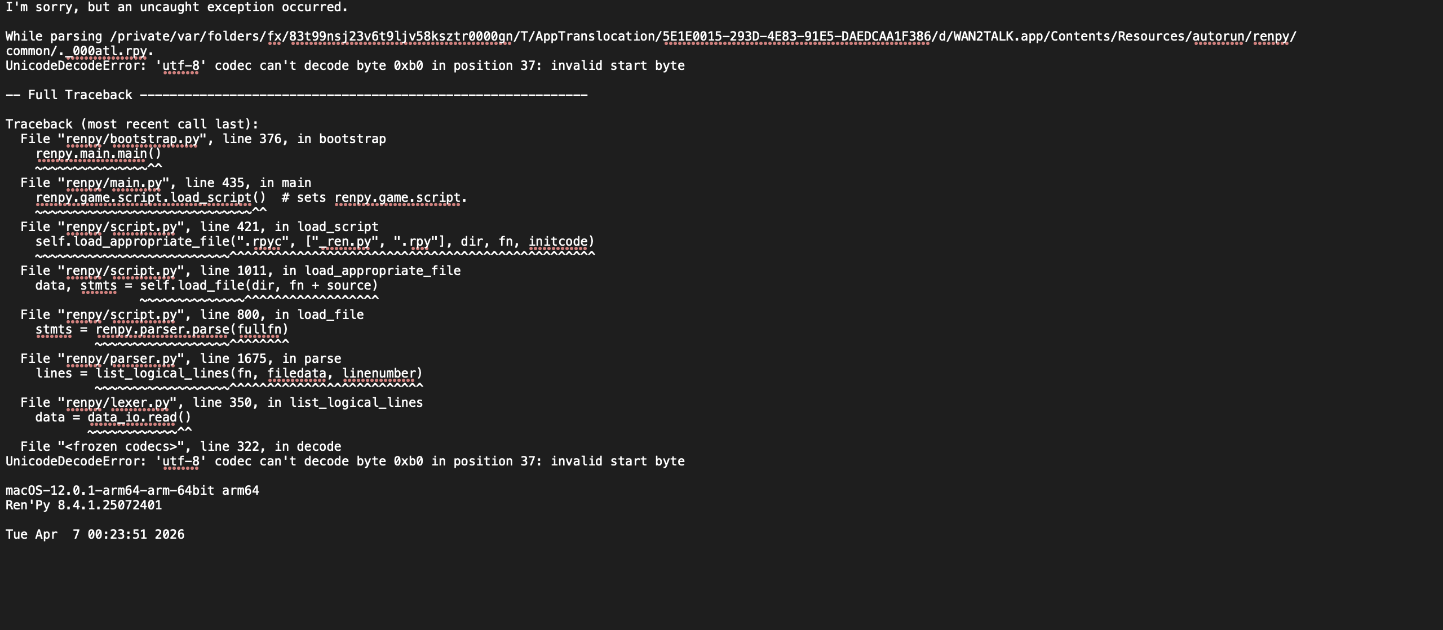Click the "renpy/parser.py" line 1675 entry
The image size is (1443, 630).
point(180,359)
